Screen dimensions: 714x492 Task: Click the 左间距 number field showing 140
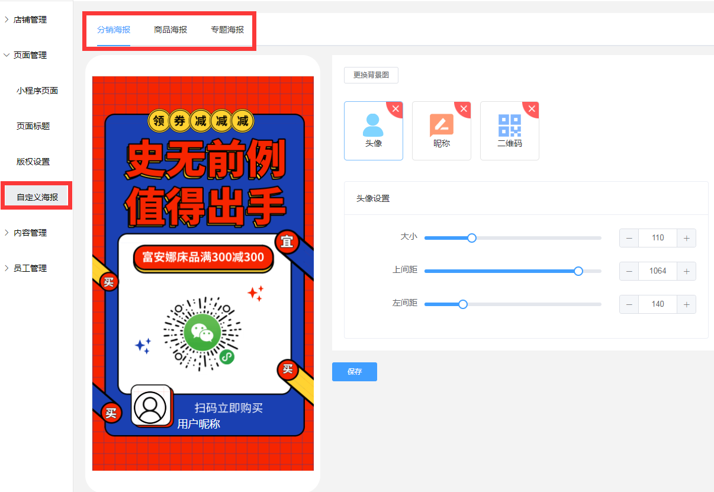(x=658, y=304)
